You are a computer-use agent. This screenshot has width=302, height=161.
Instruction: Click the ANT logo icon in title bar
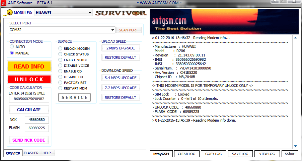click(x=4, y=3)
